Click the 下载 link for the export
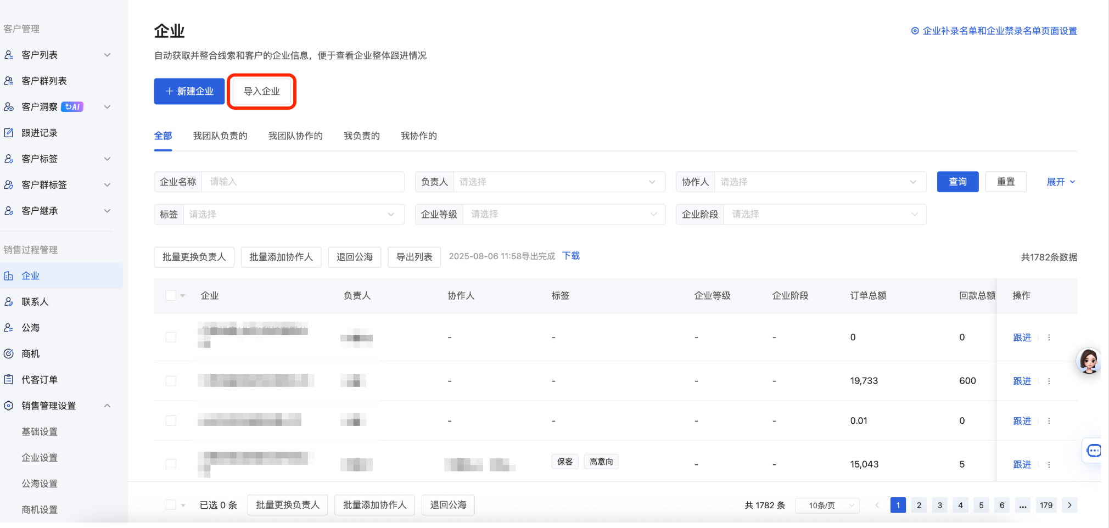Viewport: 1109px width, 528px height. pyautogui.click(x=571, y=256)
